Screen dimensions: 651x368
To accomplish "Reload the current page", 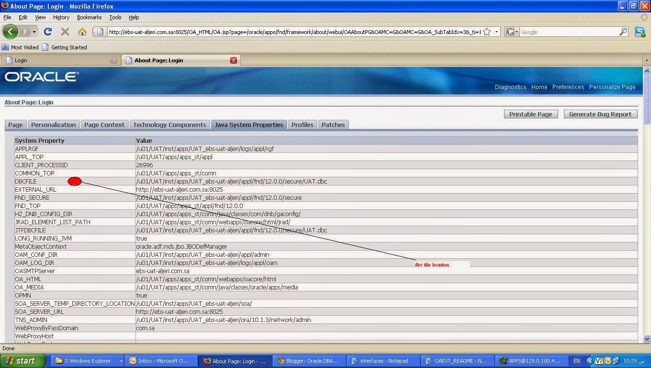I will 47,32.
